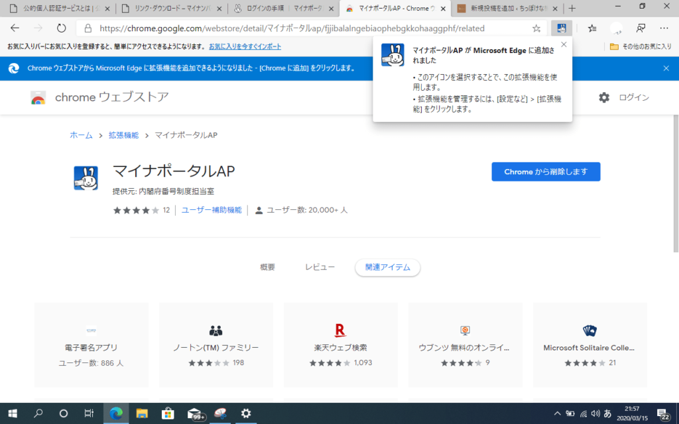Switch to the 概要 tab
Viewport: 679px width, 424px height.
(x=267, y=267)
